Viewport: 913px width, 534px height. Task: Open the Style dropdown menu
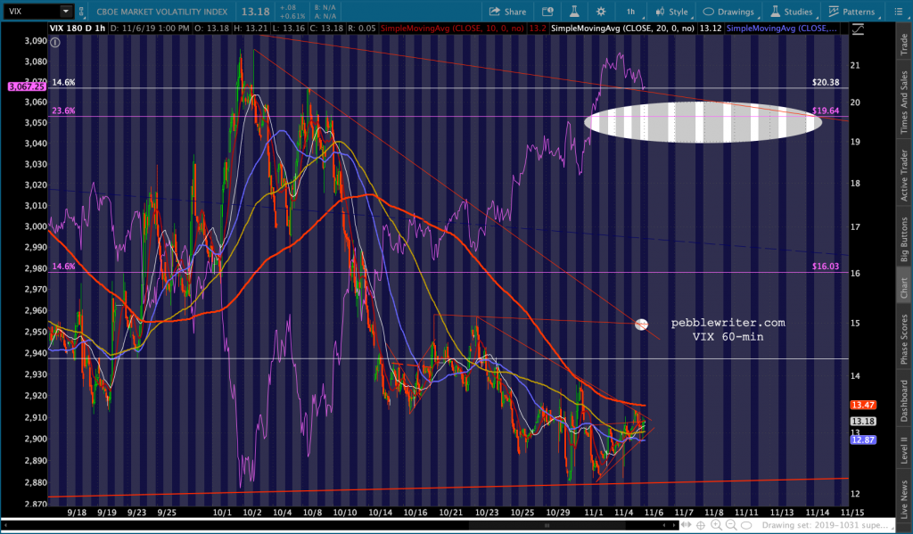click(x=671, y=12)
